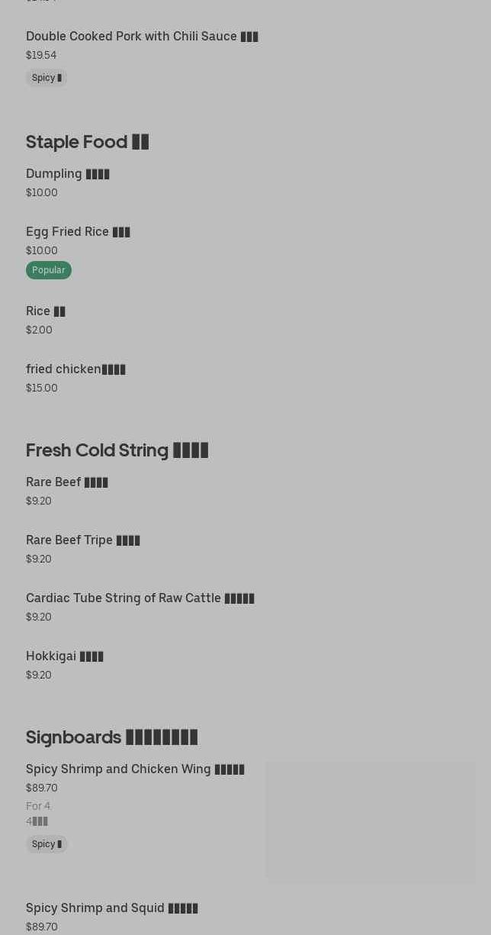Viewport: 491px width, 935px height.
Task: Click the green Popular badge
Action: (x=48, y=270)
